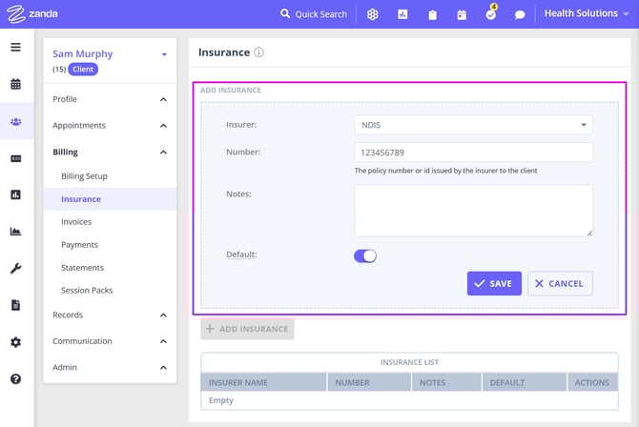
Task: Click the hamburger menu icon
Action: [x=15, y=48]
